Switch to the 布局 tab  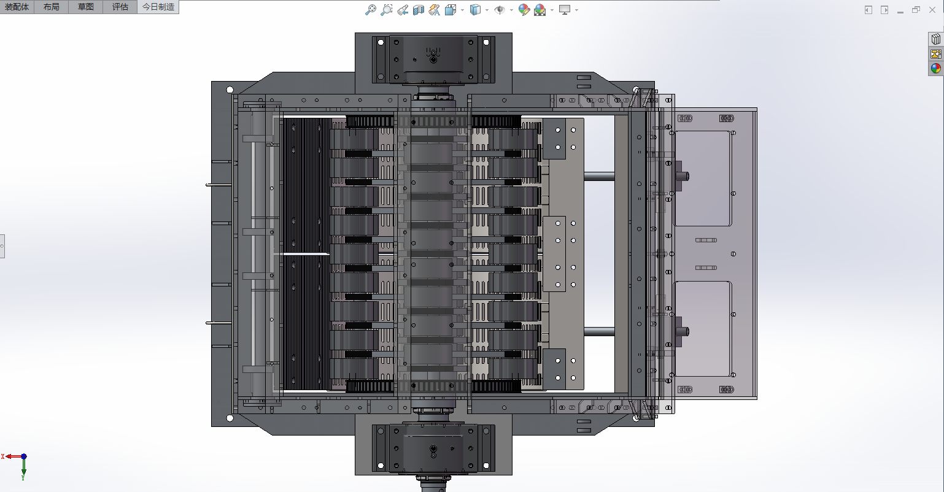(52, 7)
